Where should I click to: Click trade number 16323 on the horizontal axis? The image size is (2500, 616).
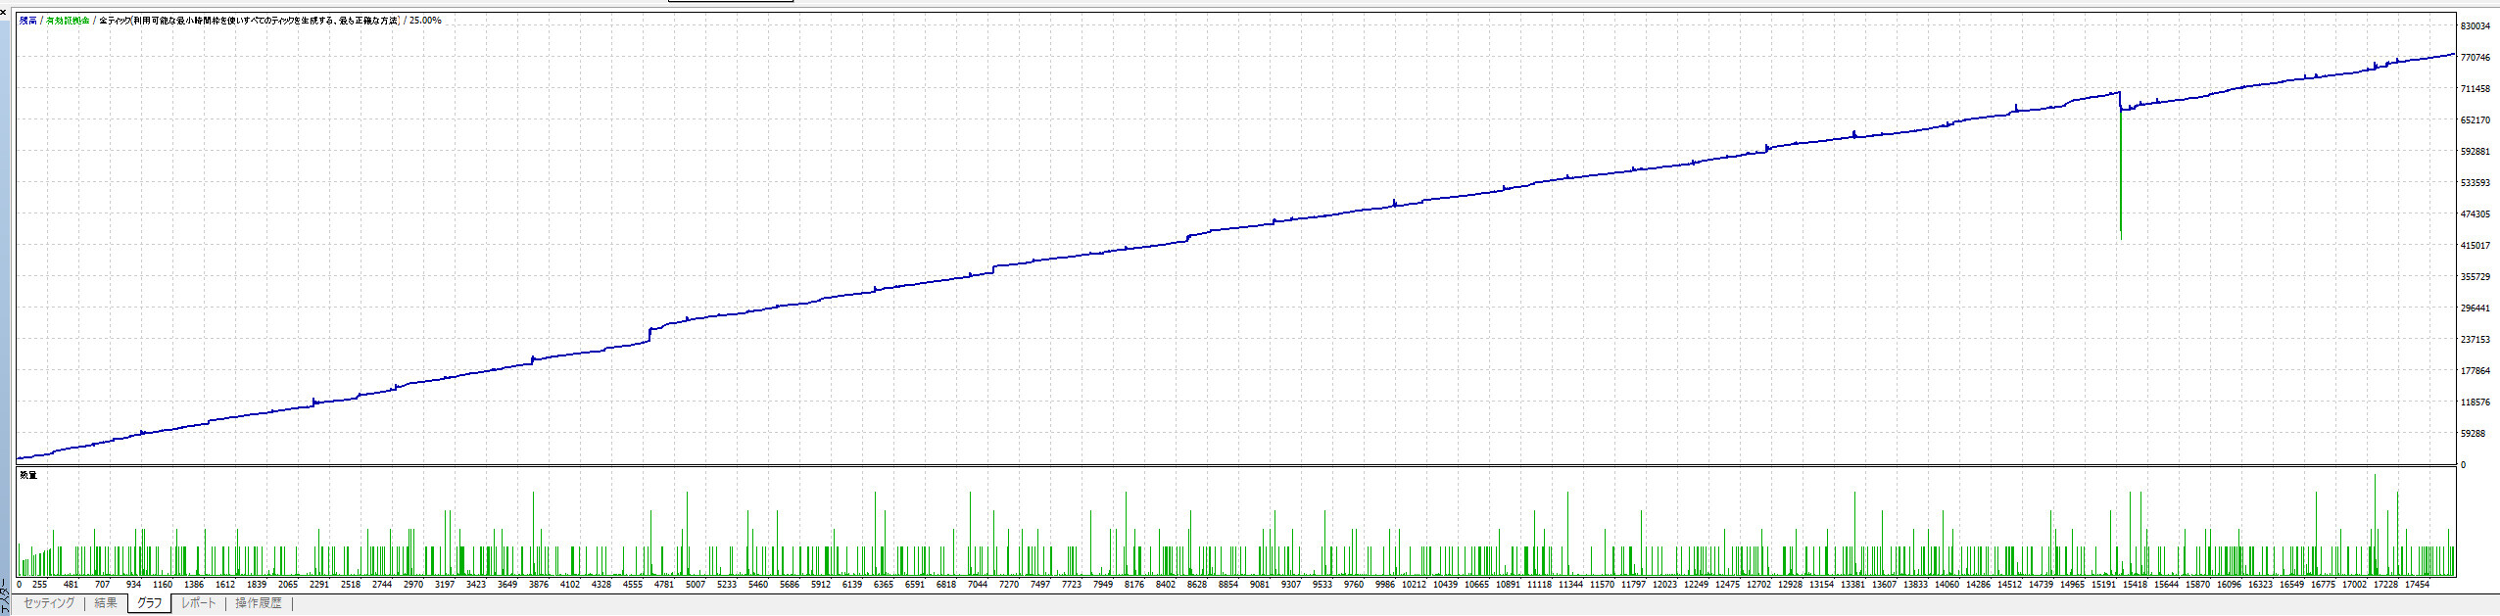[x=2260, y=585]
